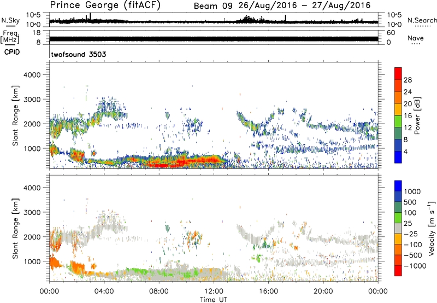
Task: Click the 28 power colorbar value
Action: (x=408, y=80)
